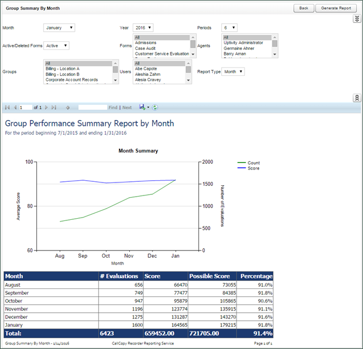Click the Find link in toolbar
The height and width of the screenshot is (349, 363).
pos(113,107)
